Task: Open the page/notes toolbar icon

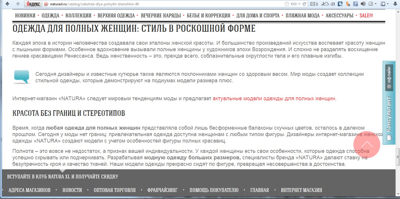Action: coord(371,4)
